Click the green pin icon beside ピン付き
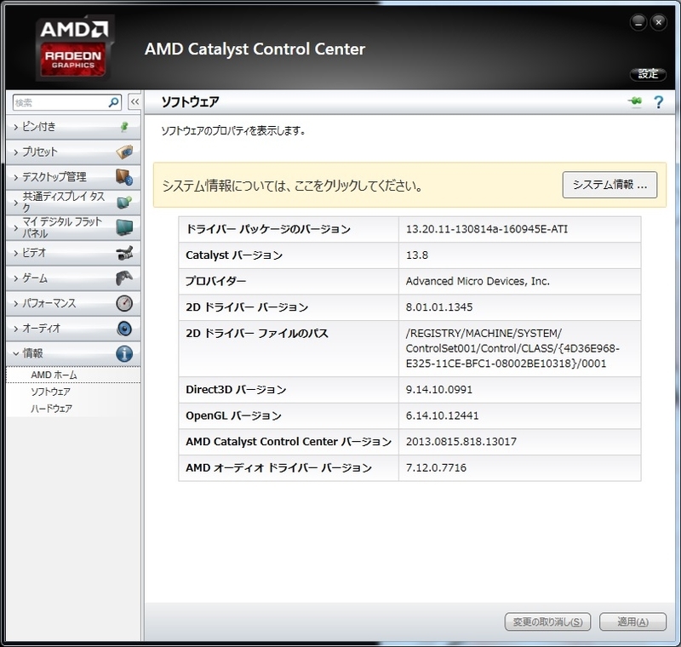The width and height of the screenshot is (681, 647). pyautogui.click(x=124, y=127)
